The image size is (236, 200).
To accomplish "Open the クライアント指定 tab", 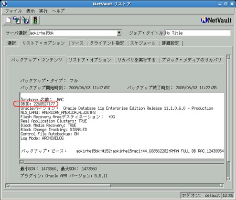I will pos(107,43).
